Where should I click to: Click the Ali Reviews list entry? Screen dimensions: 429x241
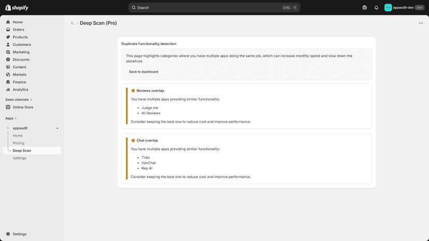click(151, 113)
